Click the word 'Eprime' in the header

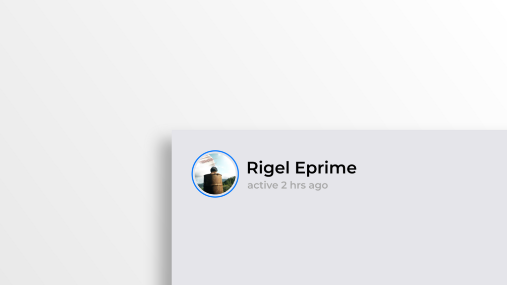click(x=325, y=168)
